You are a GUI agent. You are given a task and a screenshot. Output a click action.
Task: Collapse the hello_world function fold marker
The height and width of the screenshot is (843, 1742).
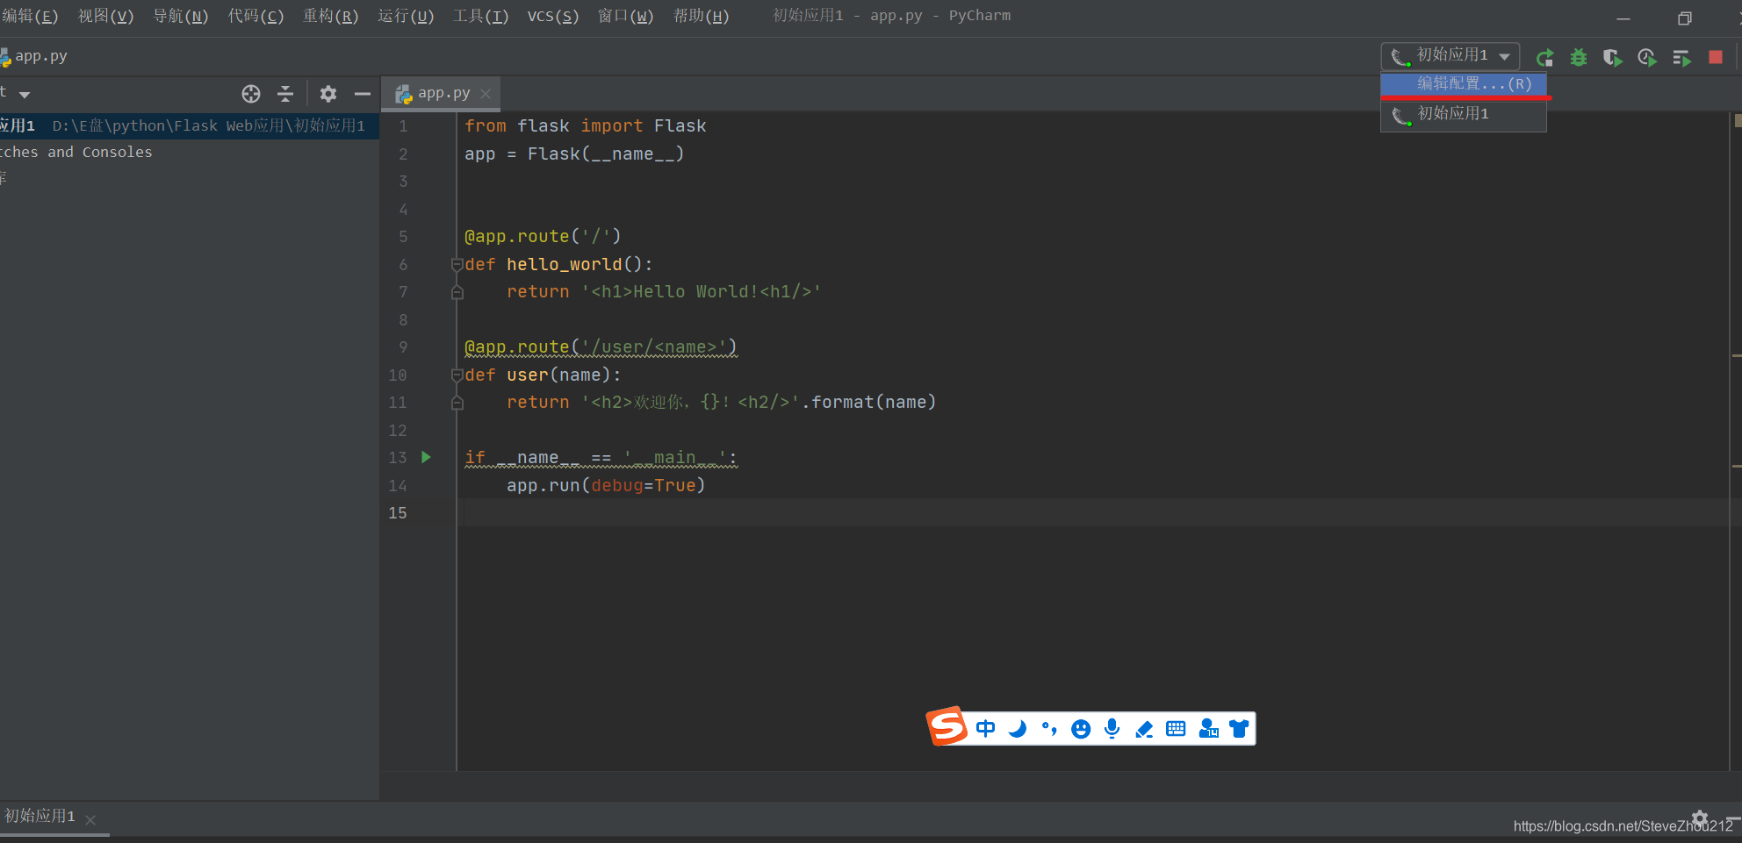point(457,264)
